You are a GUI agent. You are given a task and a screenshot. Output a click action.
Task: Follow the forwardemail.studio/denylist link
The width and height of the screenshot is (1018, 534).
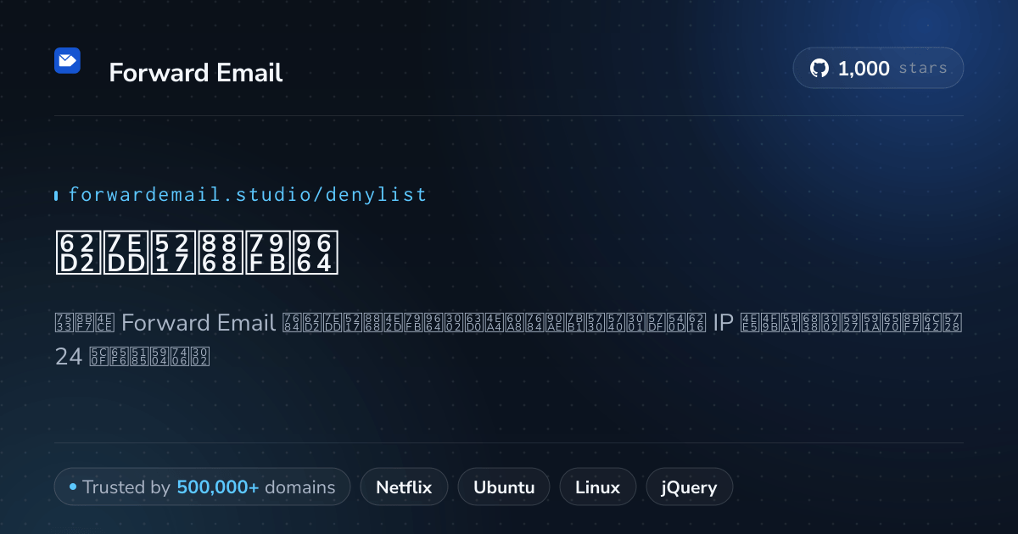point(248,195)
